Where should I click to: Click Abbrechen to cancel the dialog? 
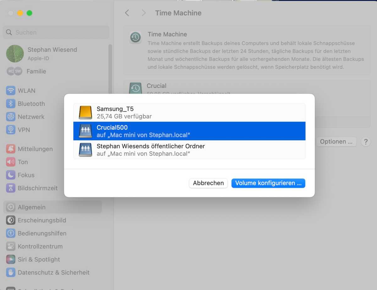coord(208,183)
